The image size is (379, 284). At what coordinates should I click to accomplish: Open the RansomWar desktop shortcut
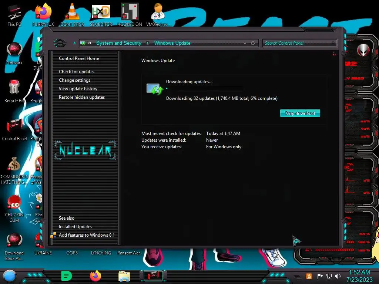[x=130, y=253]
